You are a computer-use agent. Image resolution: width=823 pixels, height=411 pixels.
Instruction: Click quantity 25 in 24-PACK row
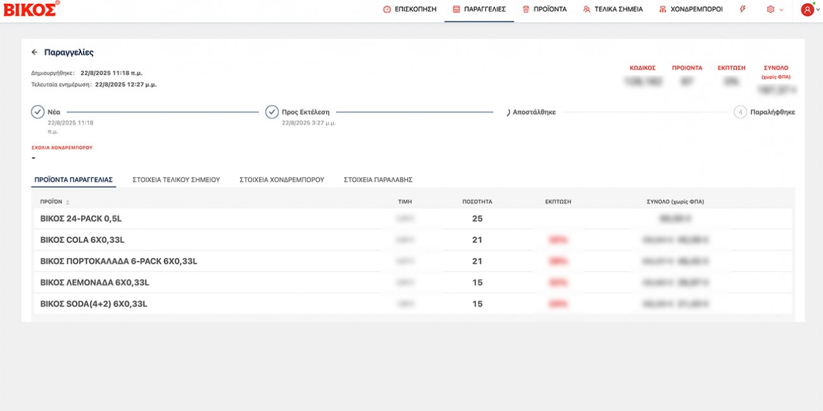(x=477, y=219)
